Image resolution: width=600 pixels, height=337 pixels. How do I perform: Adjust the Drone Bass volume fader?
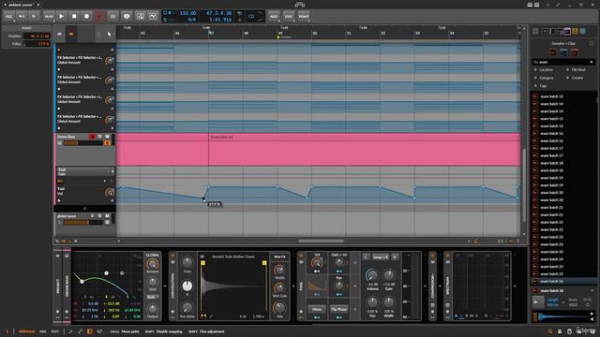(83, 143)
